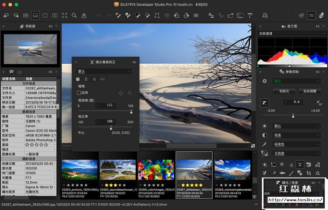Click the 校正率 slider handle

coord(111,128)
